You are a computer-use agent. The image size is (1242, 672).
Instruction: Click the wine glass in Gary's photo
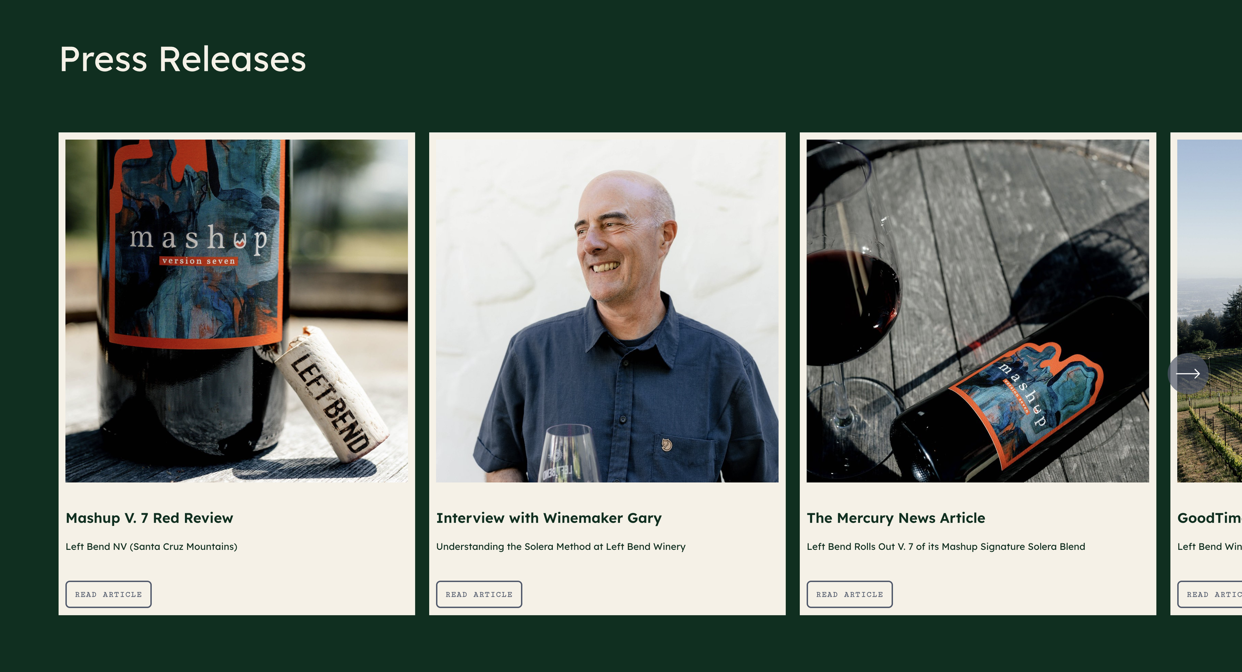coord(569,454)
